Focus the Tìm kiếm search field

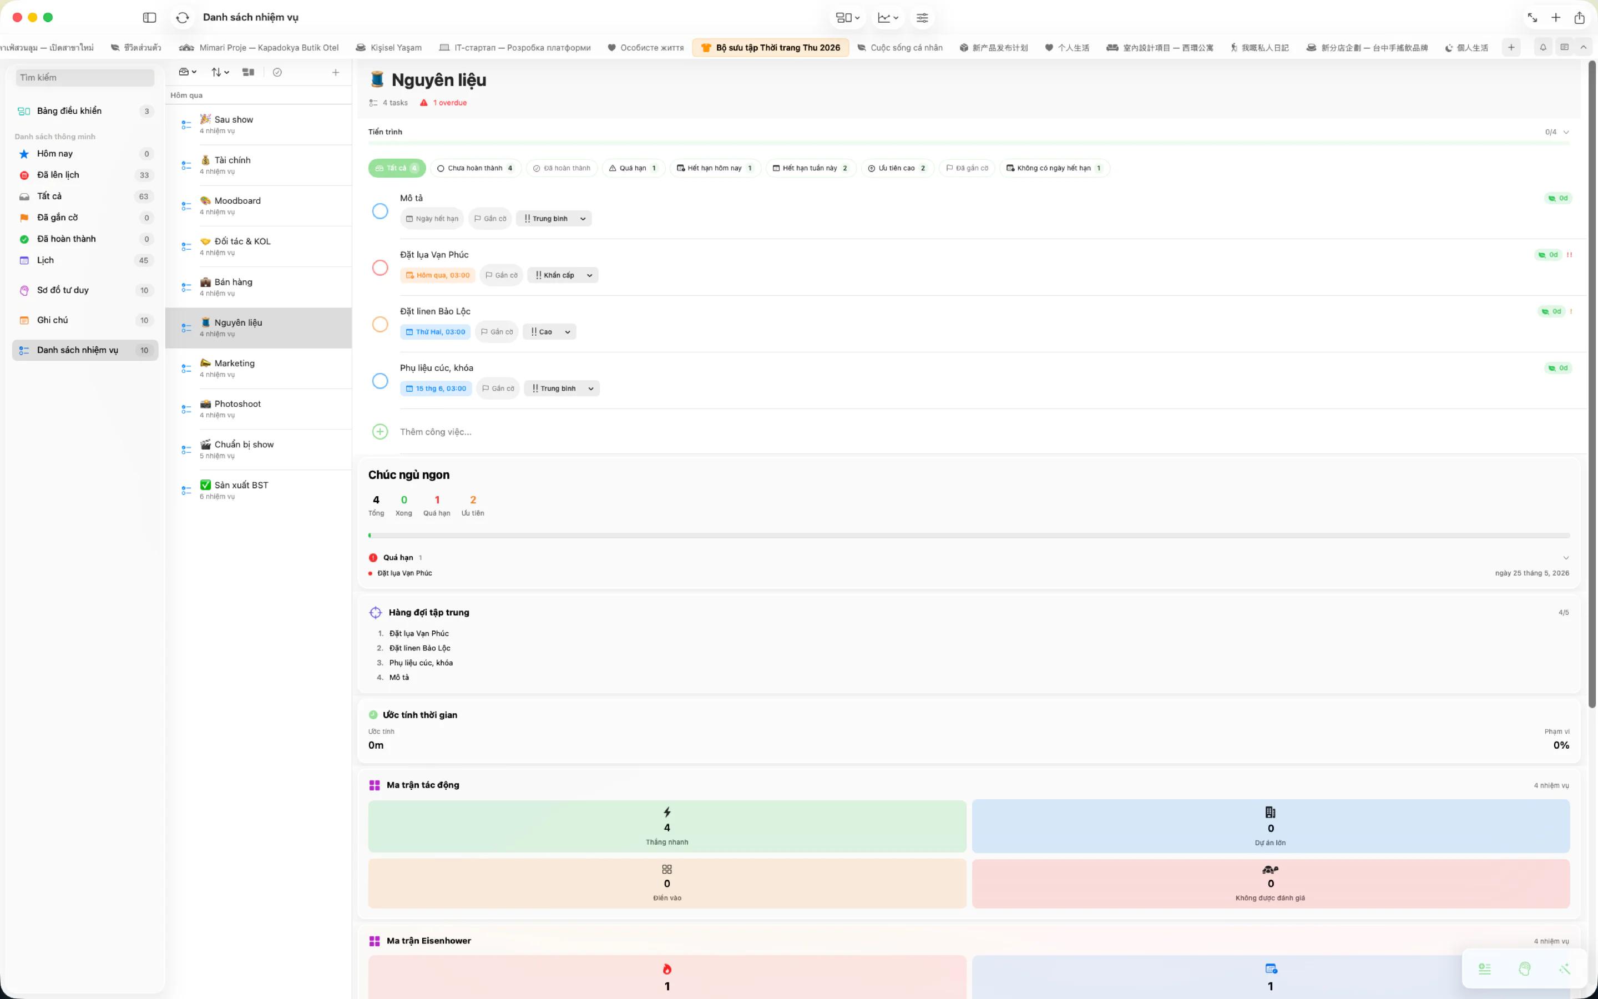[x=85, y=77]
